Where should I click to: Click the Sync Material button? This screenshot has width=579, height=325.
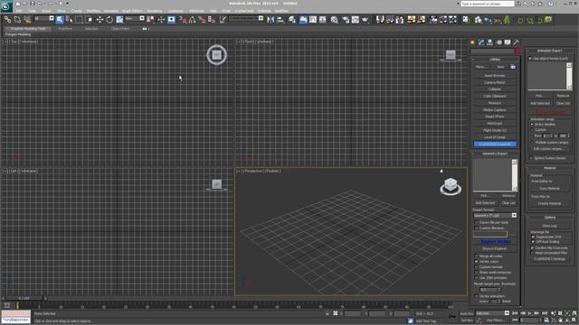(549, 189)
